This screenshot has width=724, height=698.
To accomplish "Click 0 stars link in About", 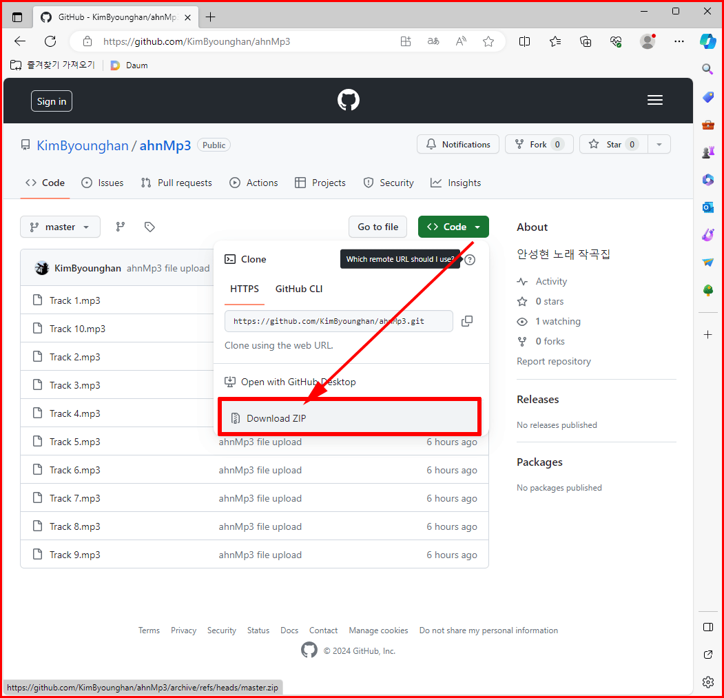I will (550, 302).
